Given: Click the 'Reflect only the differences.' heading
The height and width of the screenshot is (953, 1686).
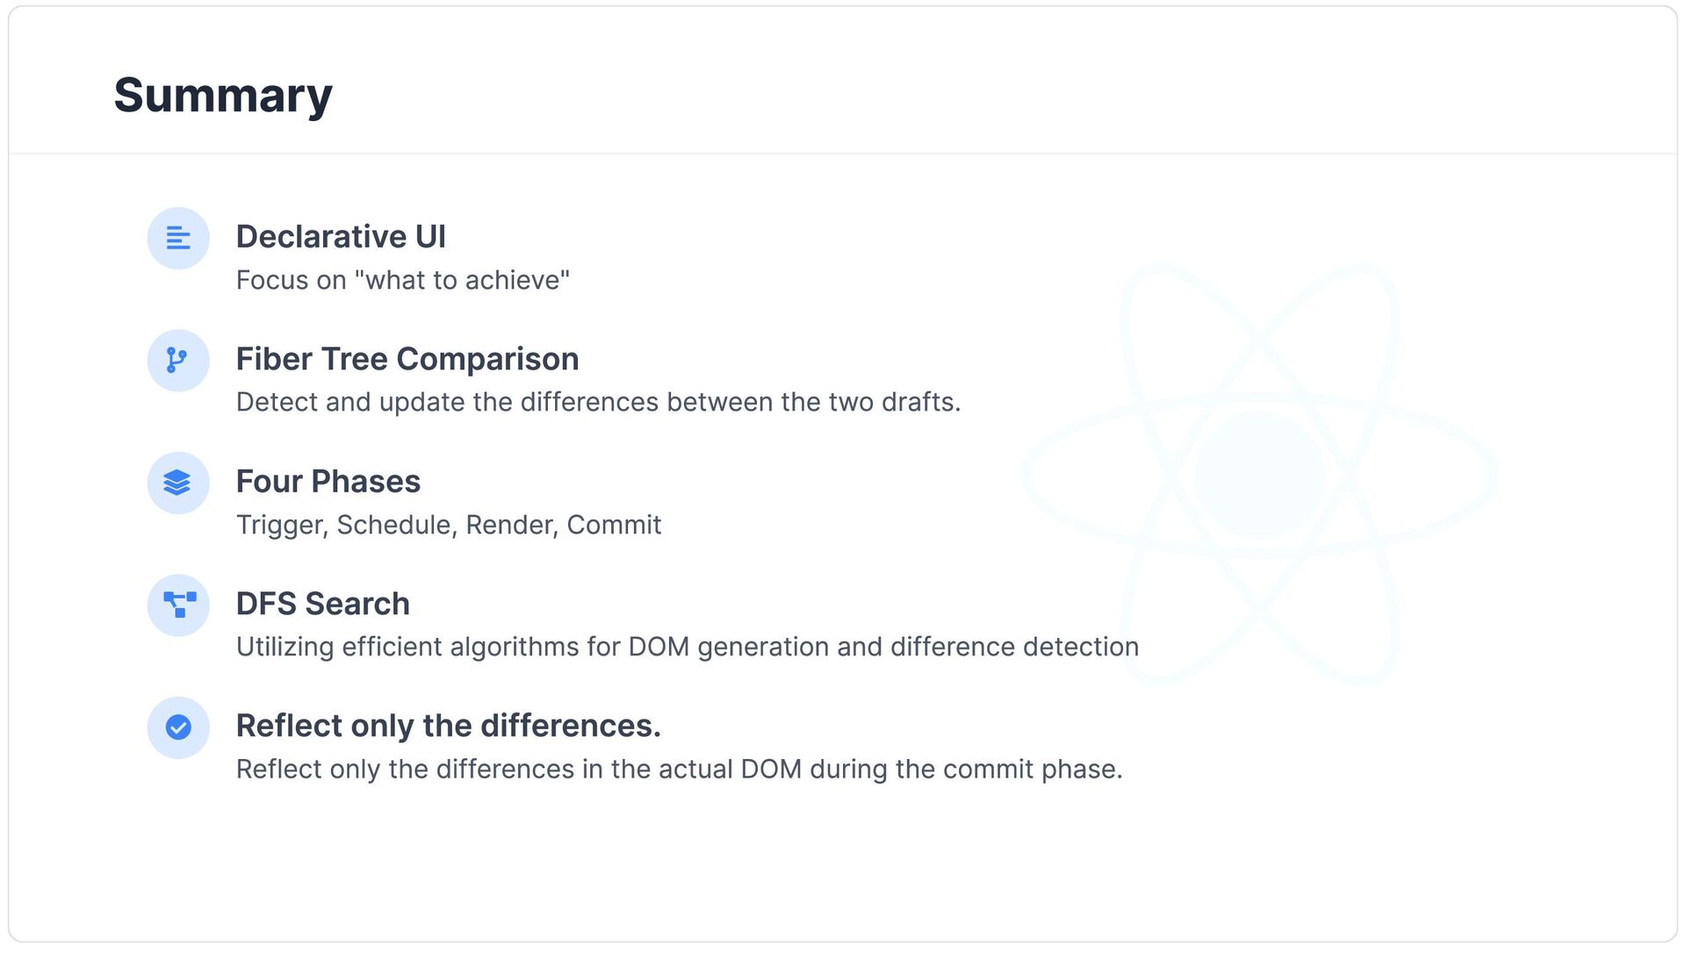Looking at the screenshot, I should (449, 726).
